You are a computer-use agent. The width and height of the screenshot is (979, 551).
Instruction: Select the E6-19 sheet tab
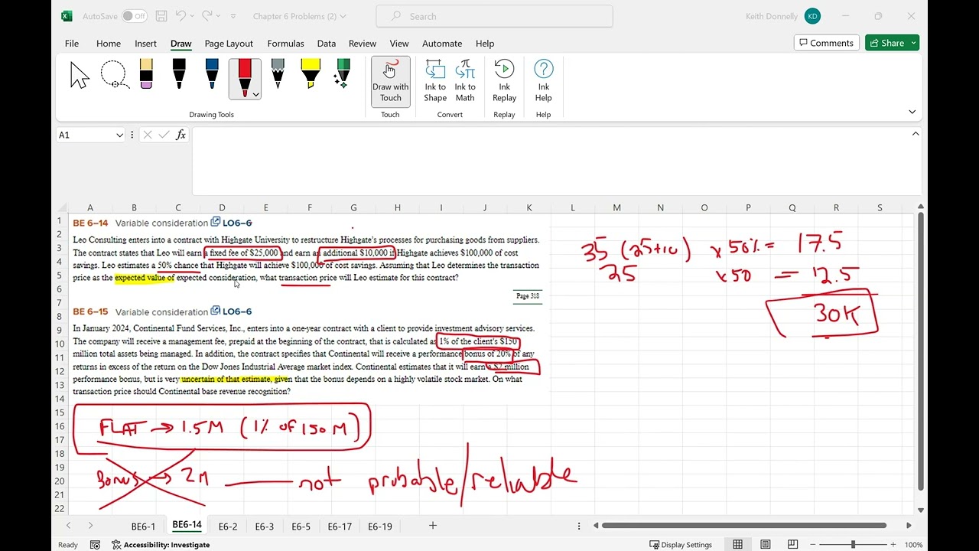tap(379, 527)
